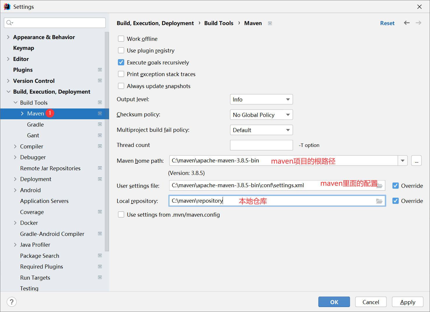
Task: Click the project icon next to Coverage
Action: coord(100,212)
